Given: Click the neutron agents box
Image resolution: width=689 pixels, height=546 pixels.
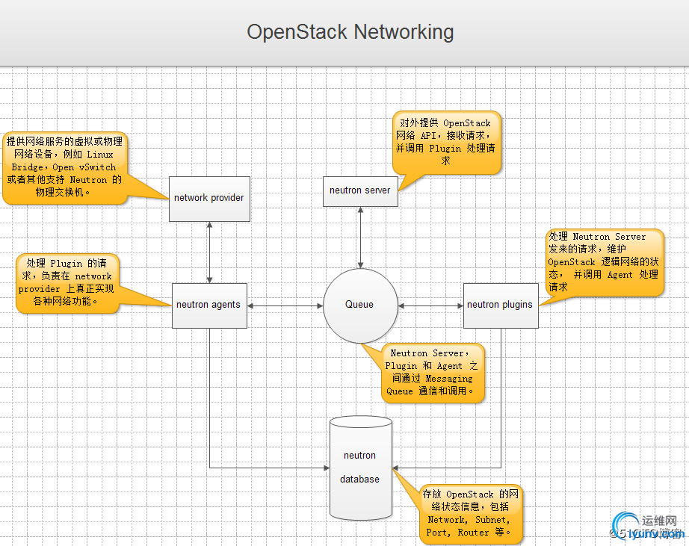Looking at the screenshot, I should coord(209,305).
